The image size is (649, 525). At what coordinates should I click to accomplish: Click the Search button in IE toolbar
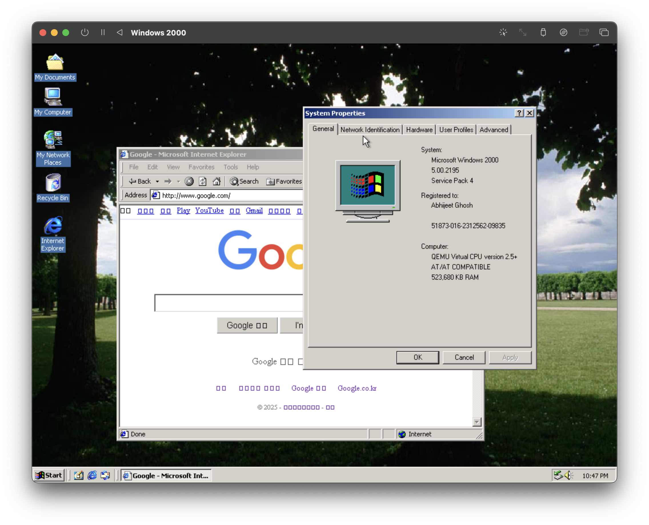tap(244, 182)
